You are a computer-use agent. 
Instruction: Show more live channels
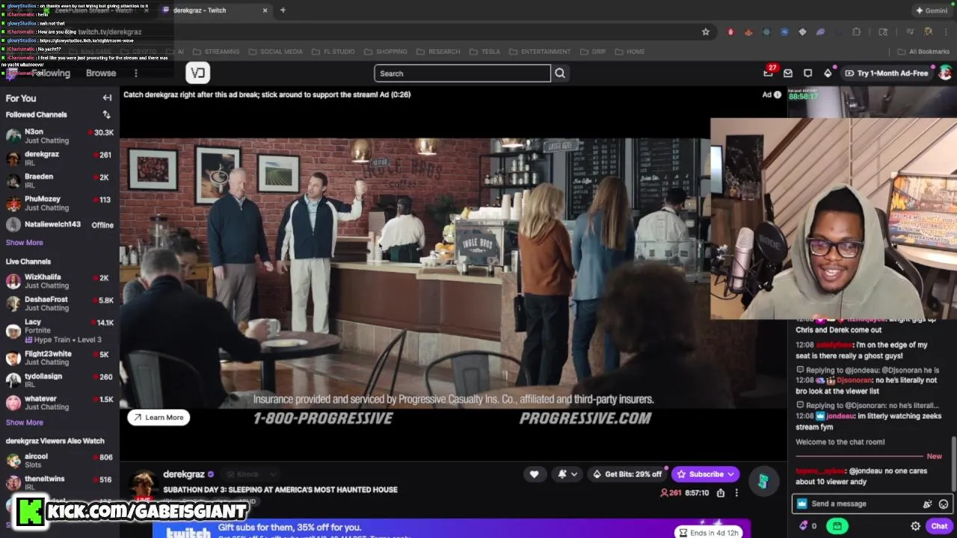pos(25,422)
